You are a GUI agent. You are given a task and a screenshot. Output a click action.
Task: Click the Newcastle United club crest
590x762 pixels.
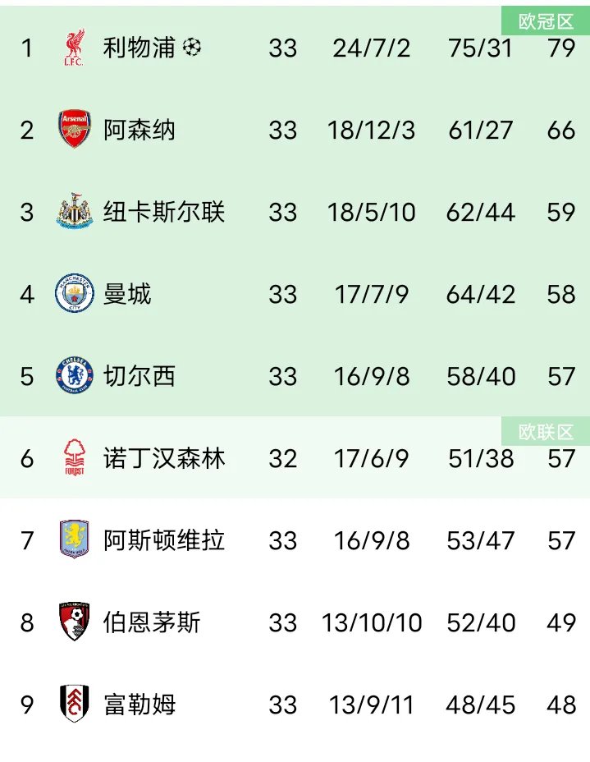[75, 211]
